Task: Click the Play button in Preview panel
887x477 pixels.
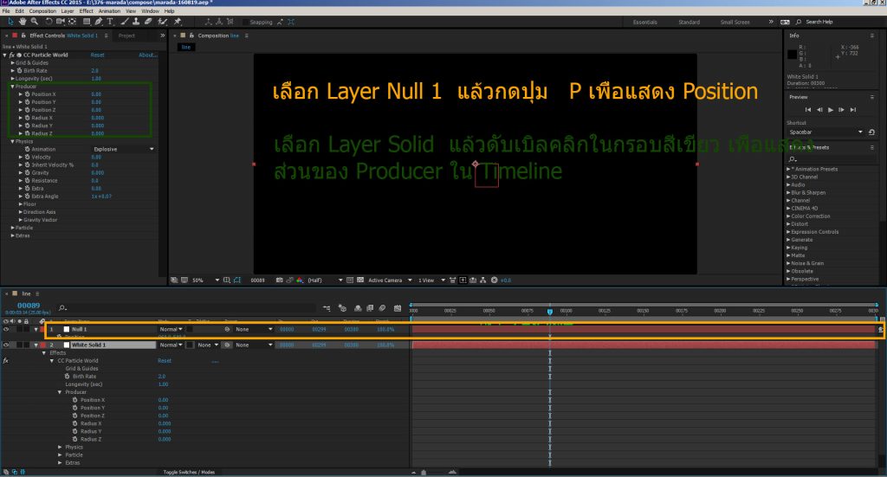Action: click(831, 110)
